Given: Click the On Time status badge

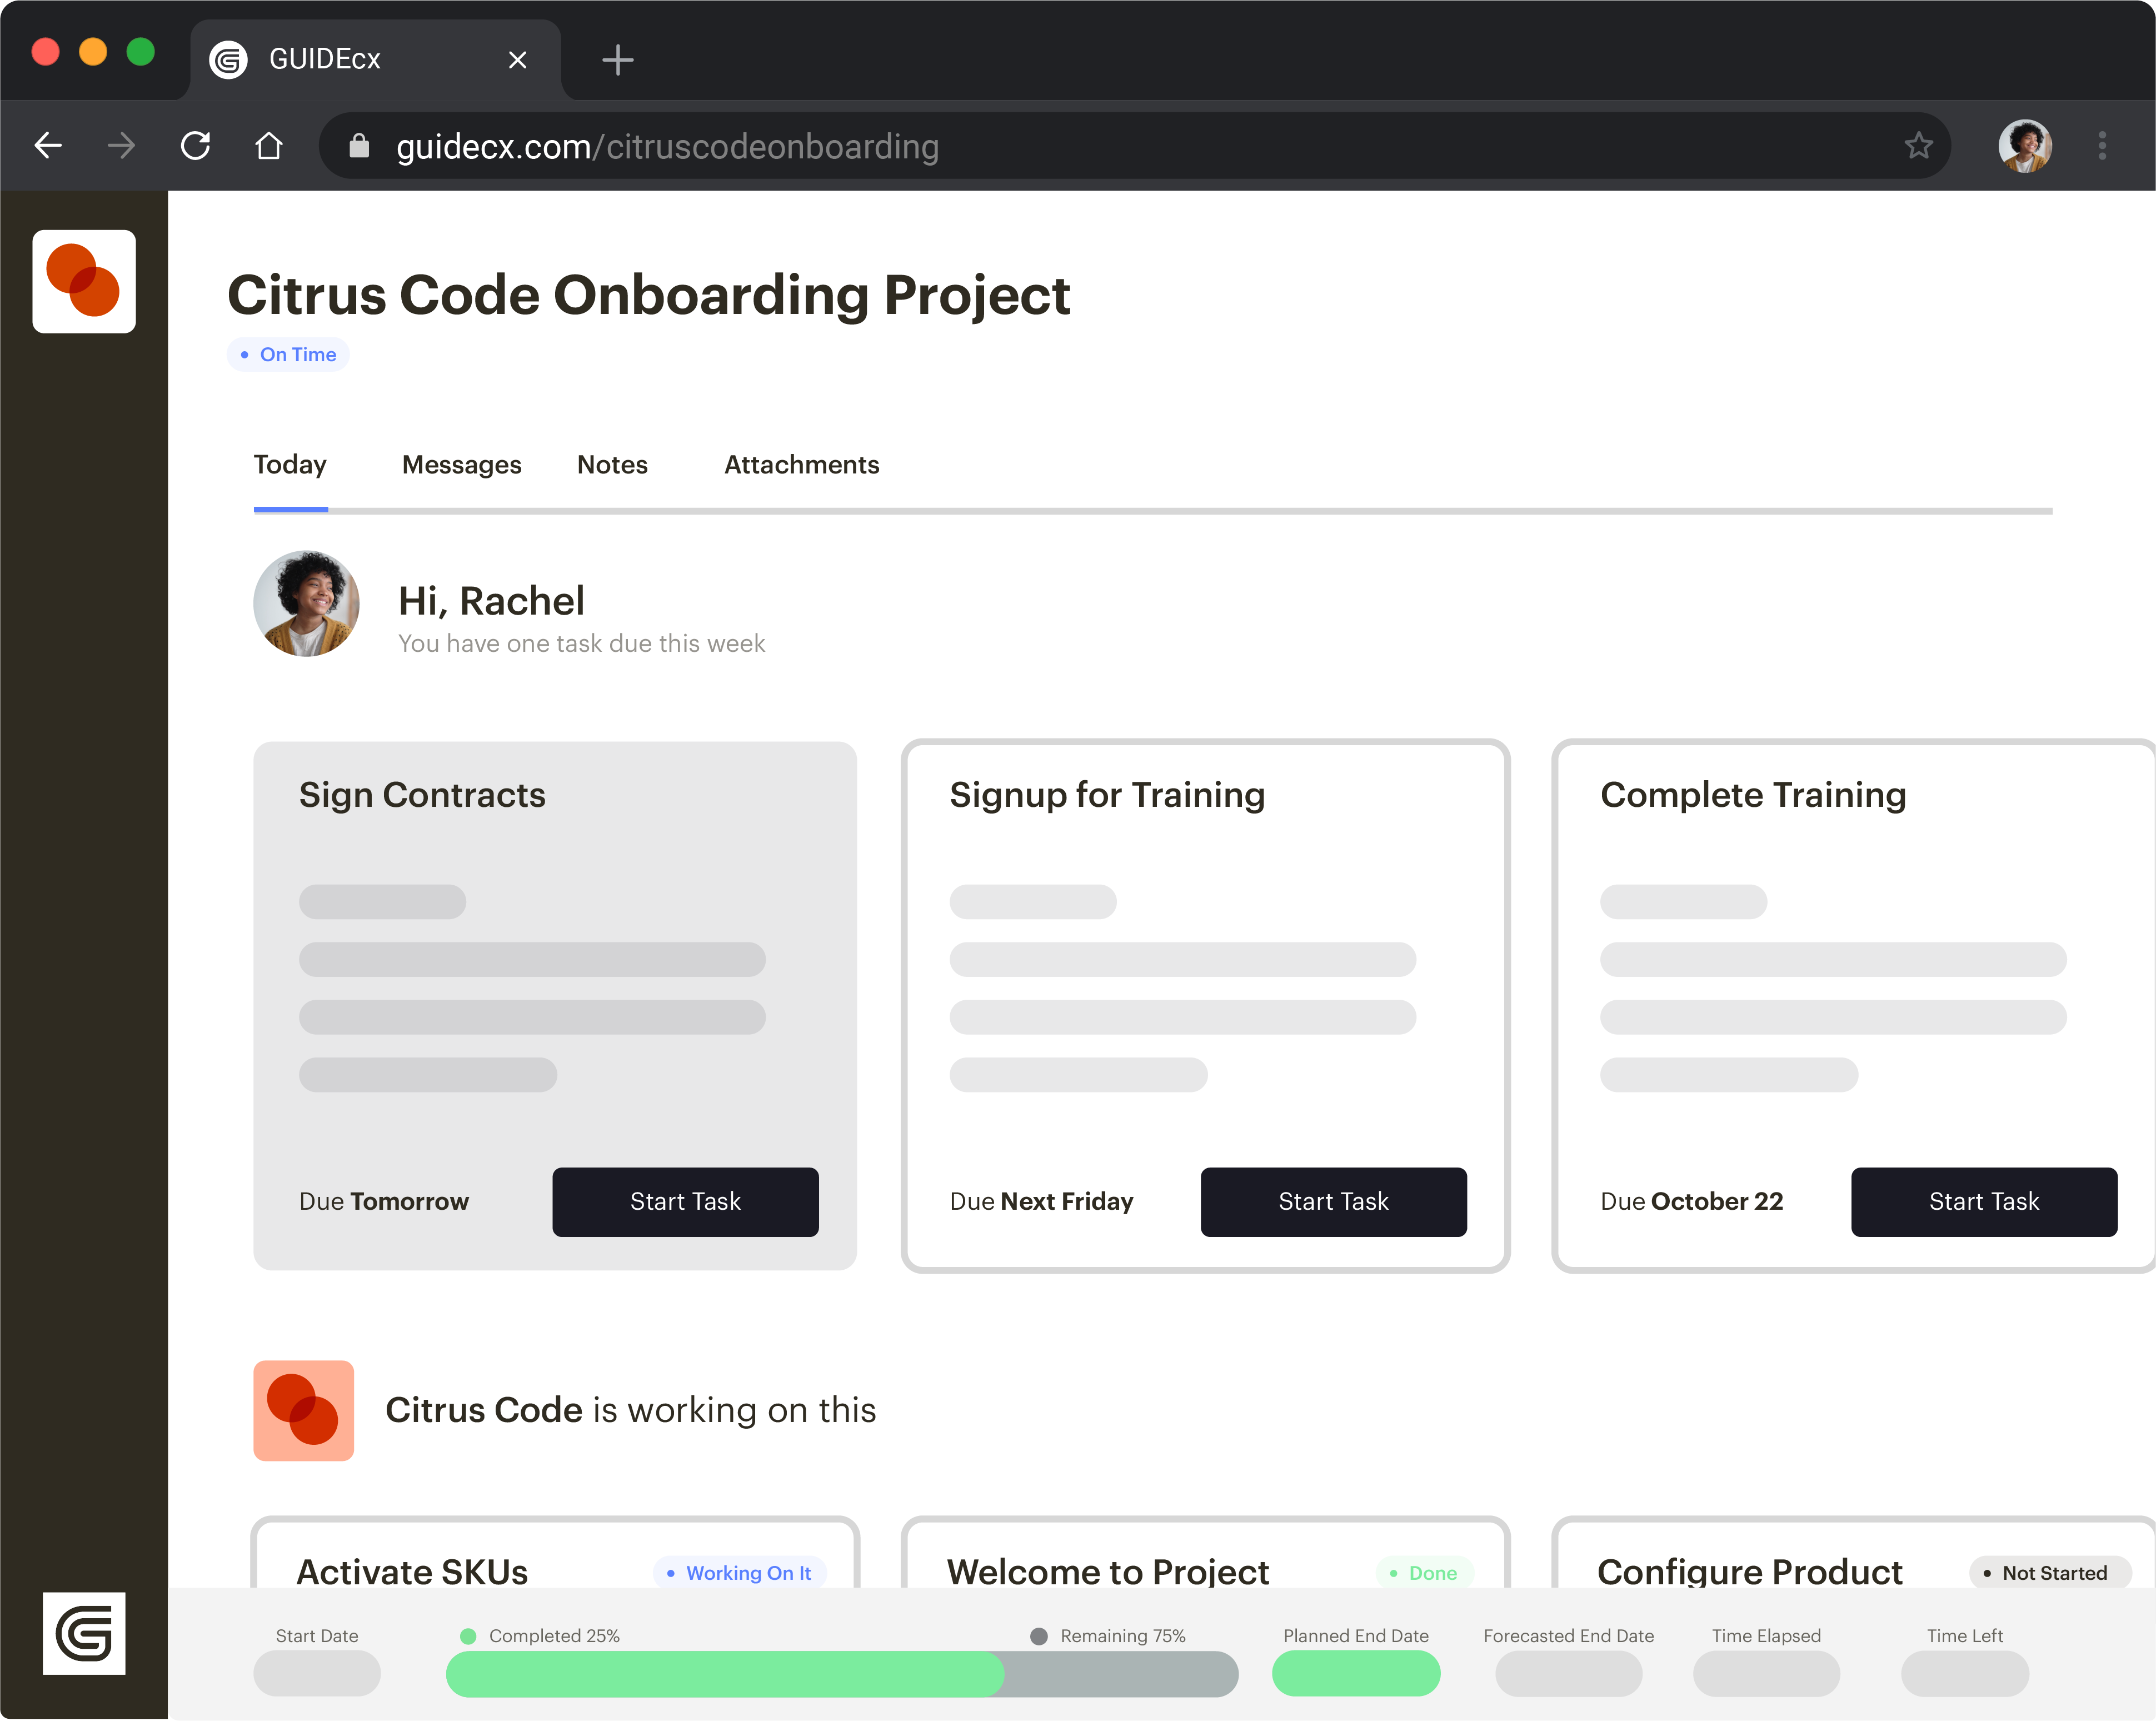Looking at the screenshot, I should 288,354.
